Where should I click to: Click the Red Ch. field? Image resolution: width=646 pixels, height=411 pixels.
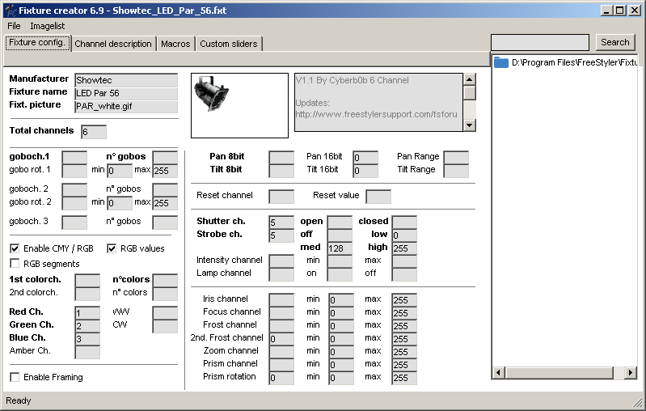click(x=87, y=313)
